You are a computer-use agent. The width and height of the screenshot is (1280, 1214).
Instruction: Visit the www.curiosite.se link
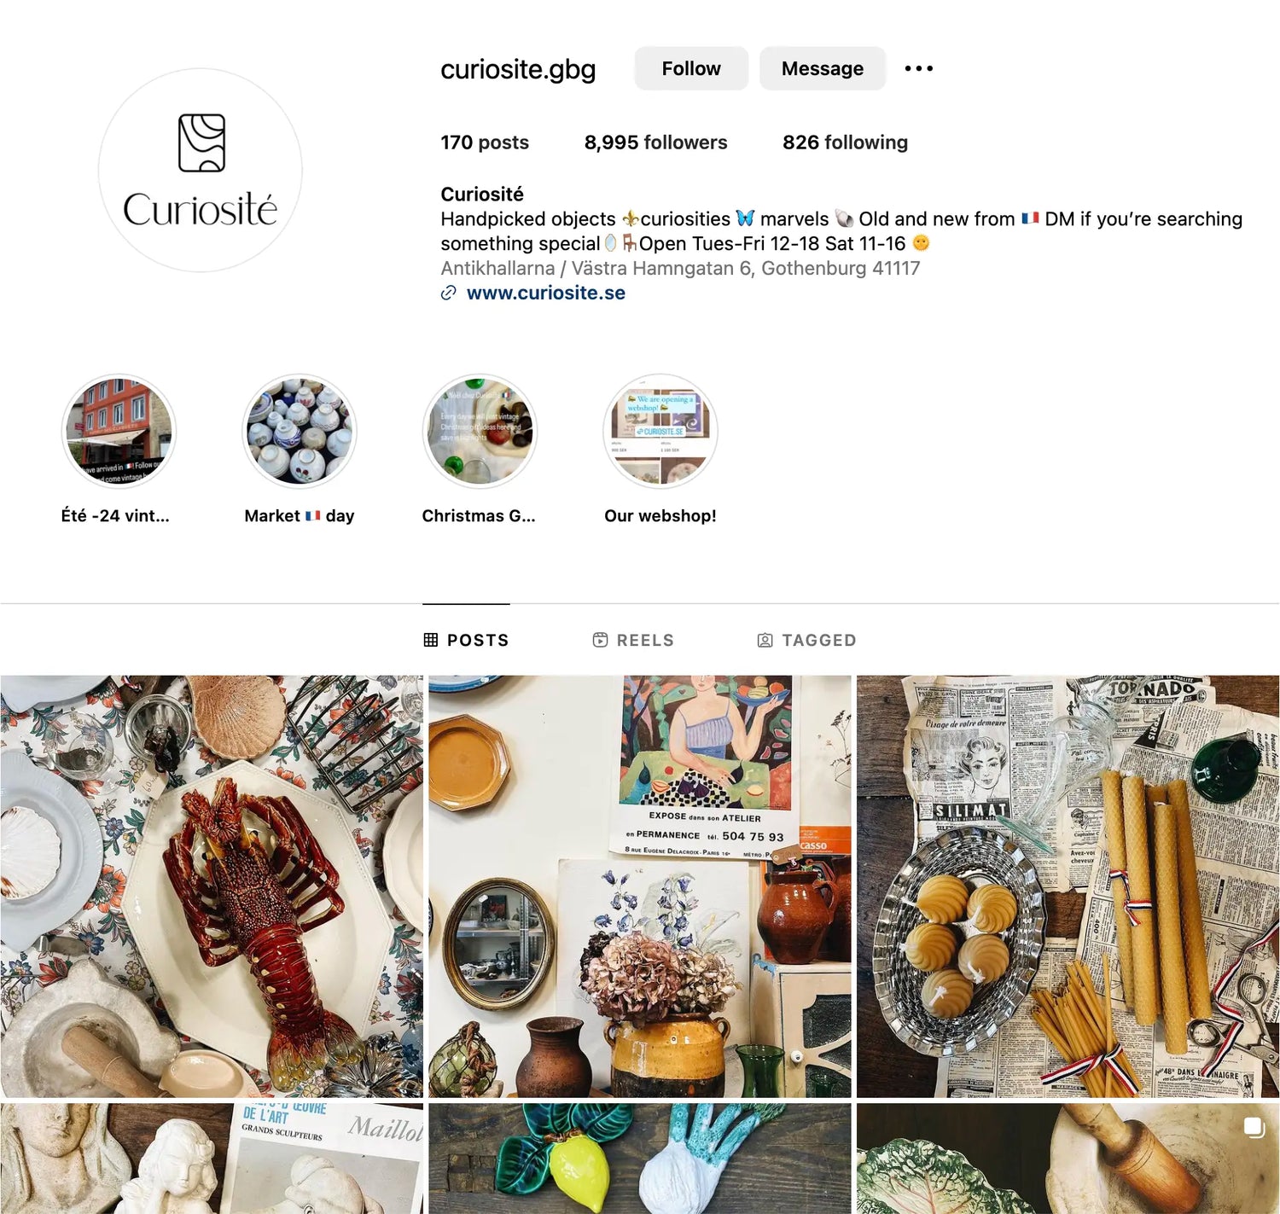point(546,293)
